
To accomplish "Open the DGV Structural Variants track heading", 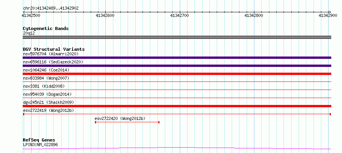I will pyautogui.click(x=54, y=49).
